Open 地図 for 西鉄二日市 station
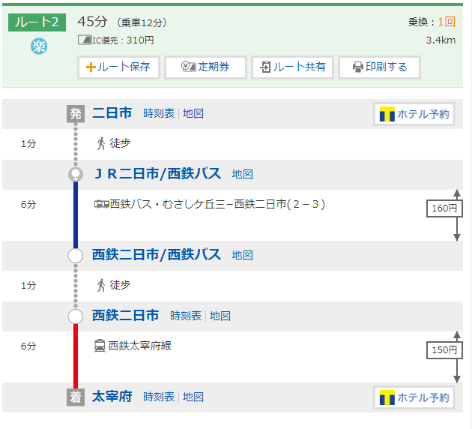 tap(220, 316)
